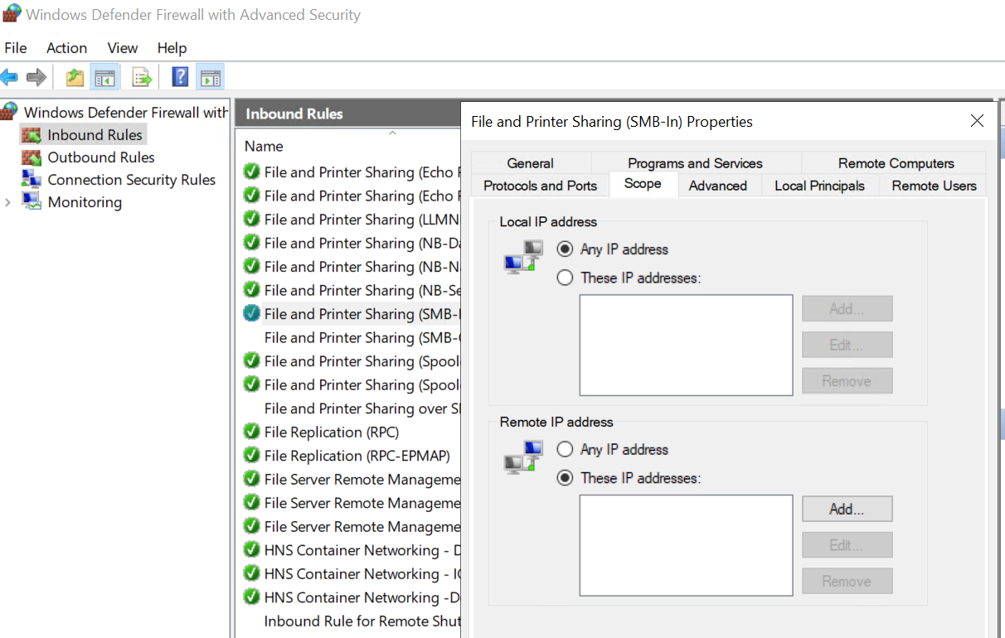This screenshot has height=638, width=1005.
Task: Click the Inbound Rules brick wall icon
Action: tap(32, 134)
